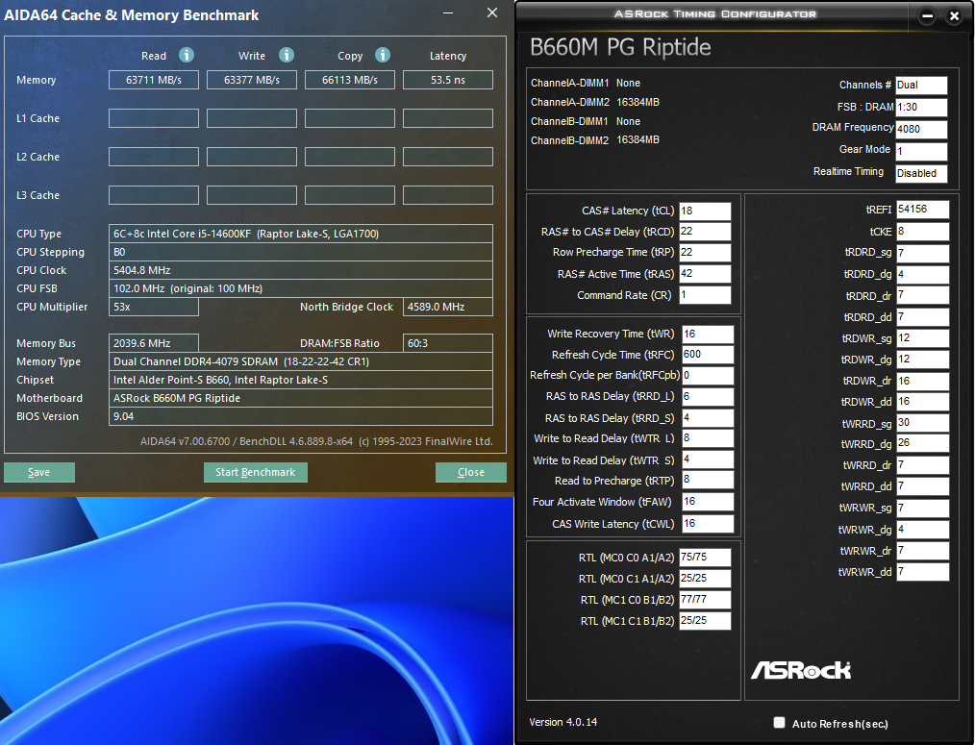Click the BIOS Version value 9.04

tap(300, 416)
